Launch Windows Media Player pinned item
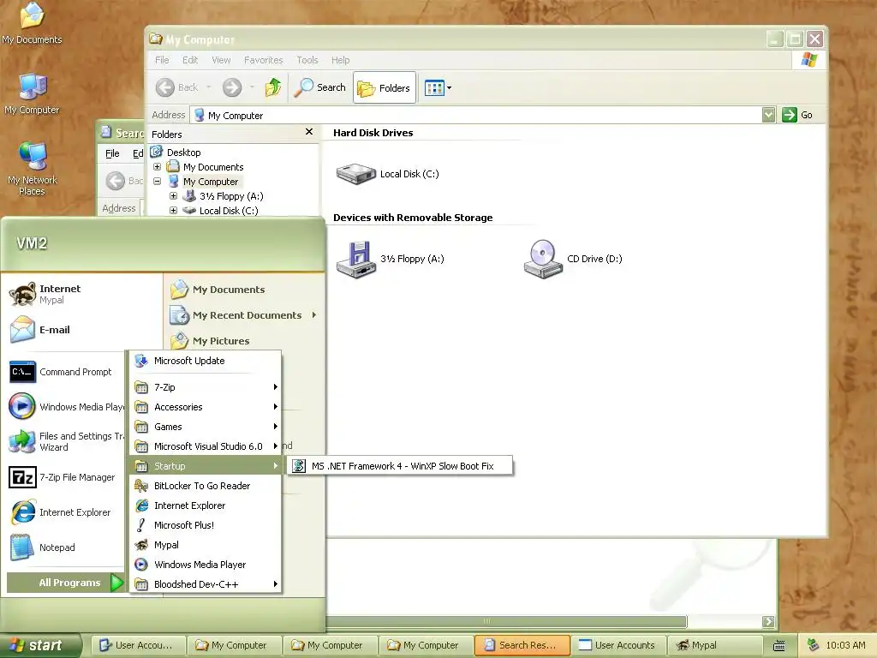The image size is (877, 658). pos(66,407)
